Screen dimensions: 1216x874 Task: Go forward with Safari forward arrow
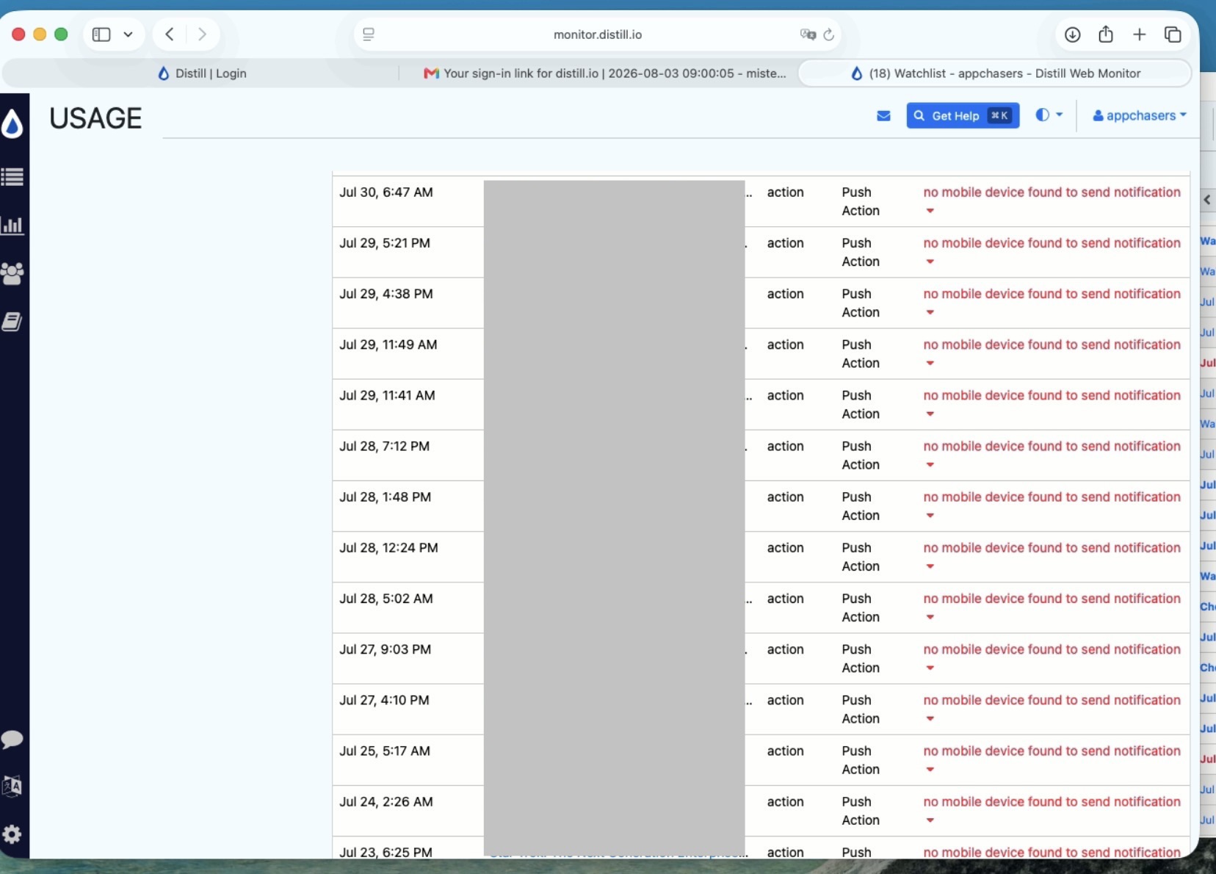(202, 35)
